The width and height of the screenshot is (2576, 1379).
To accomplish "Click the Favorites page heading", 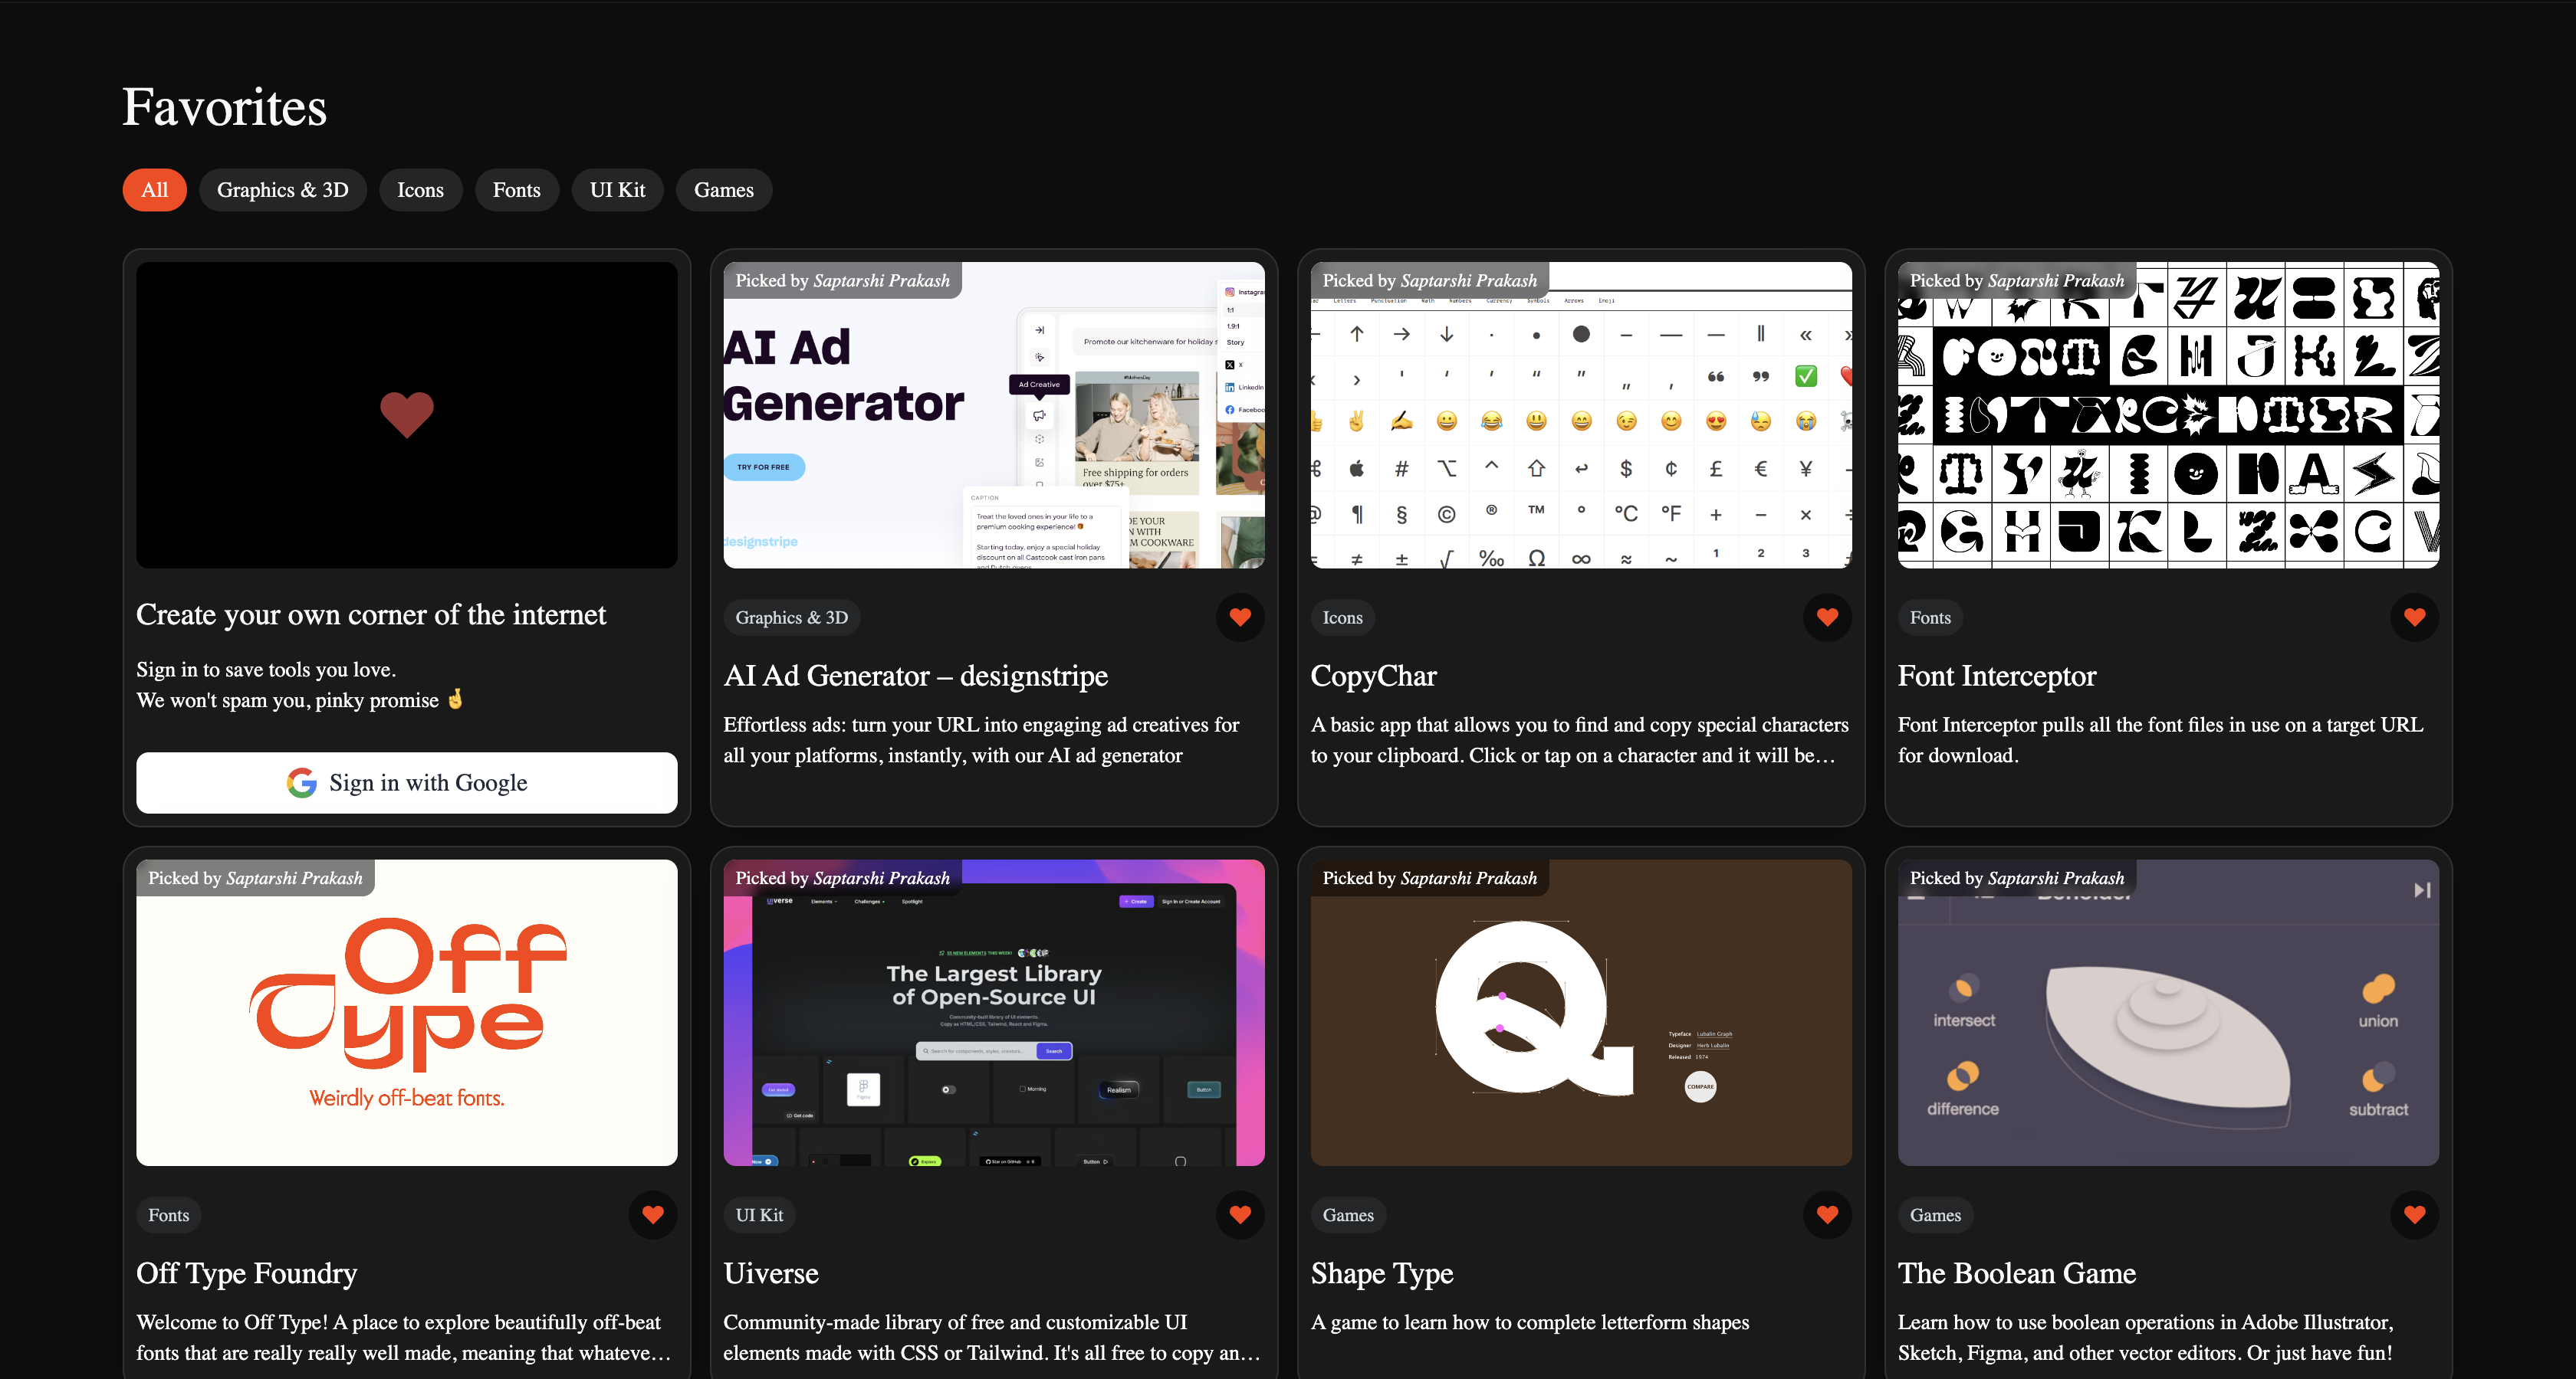I will click(x=225, y=107).
